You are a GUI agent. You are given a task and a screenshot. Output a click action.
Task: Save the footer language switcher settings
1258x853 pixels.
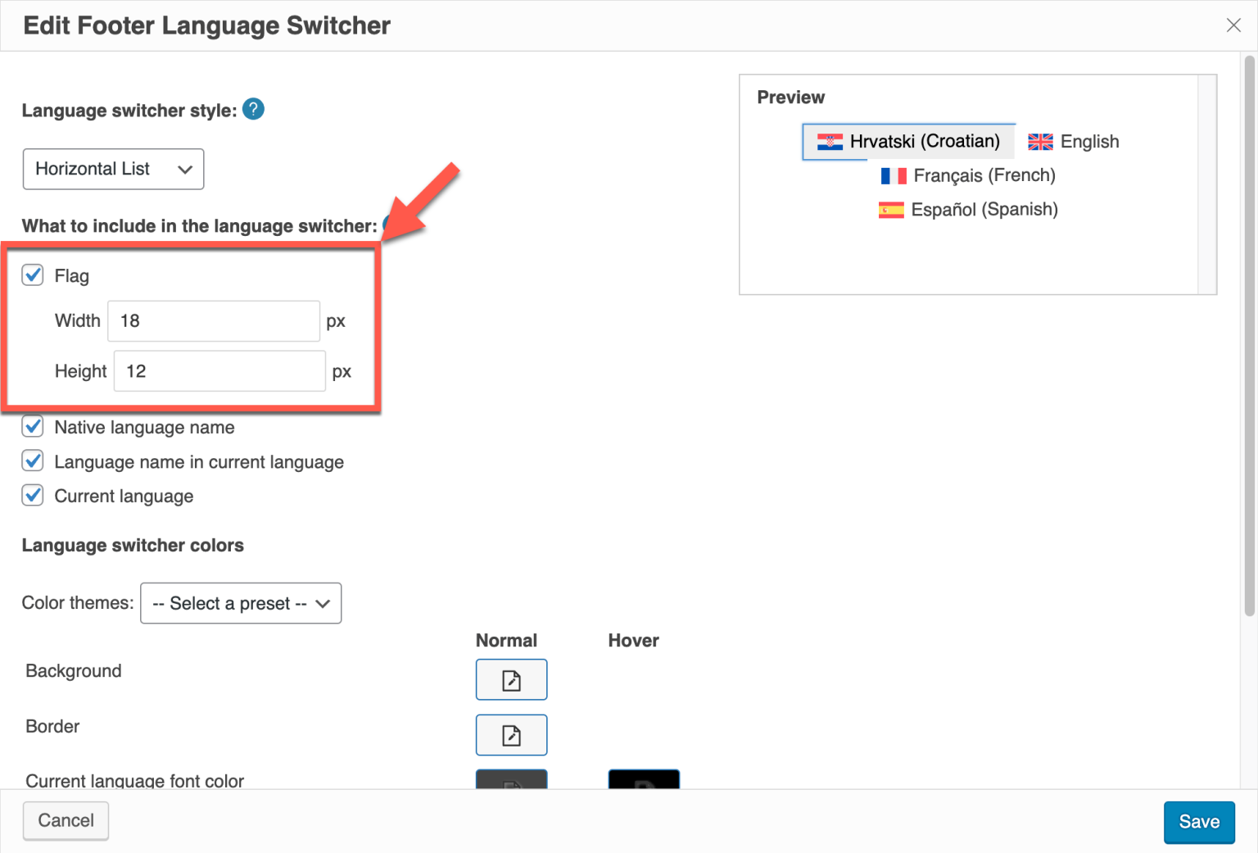click(x=1199, y=821)
